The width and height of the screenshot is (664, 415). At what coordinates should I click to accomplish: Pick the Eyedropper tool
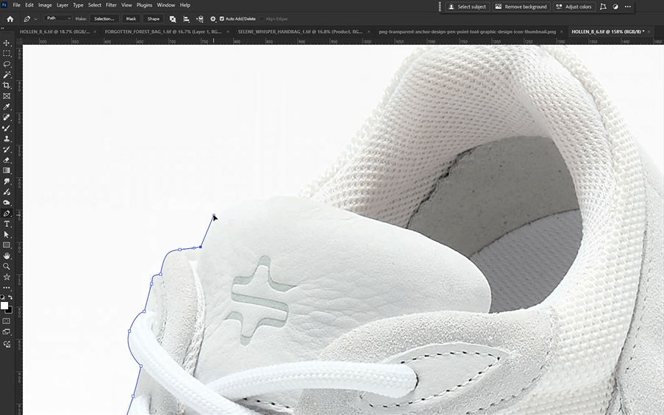point(7,107)
